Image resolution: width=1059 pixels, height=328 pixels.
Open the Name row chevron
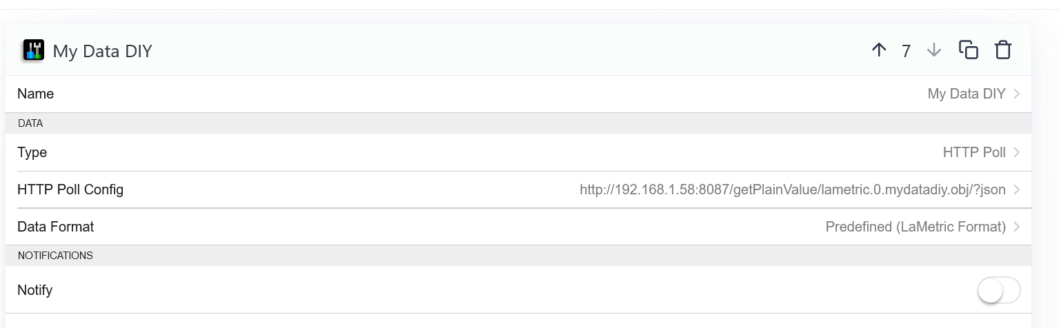1017,94
